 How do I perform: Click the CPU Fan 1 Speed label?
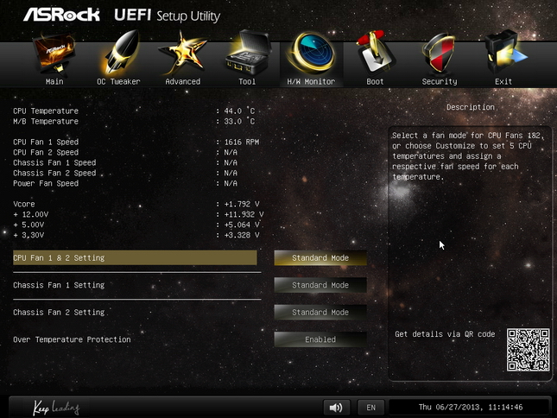pos(46,142)
